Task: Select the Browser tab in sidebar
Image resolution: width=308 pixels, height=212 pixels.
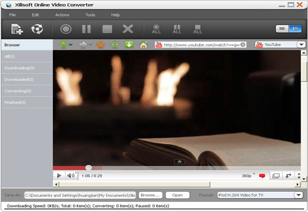Action: [x=27, y=45]
